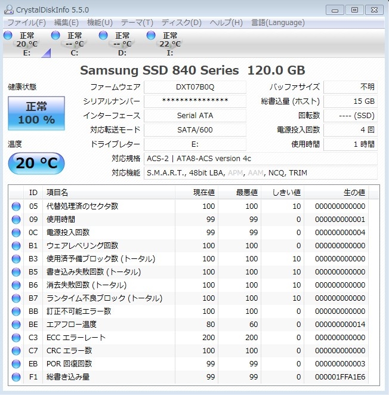This screenshot has width=389, height=395.
Task: Click the firmware DXT07B0Q field
Action: click(194, 87)
